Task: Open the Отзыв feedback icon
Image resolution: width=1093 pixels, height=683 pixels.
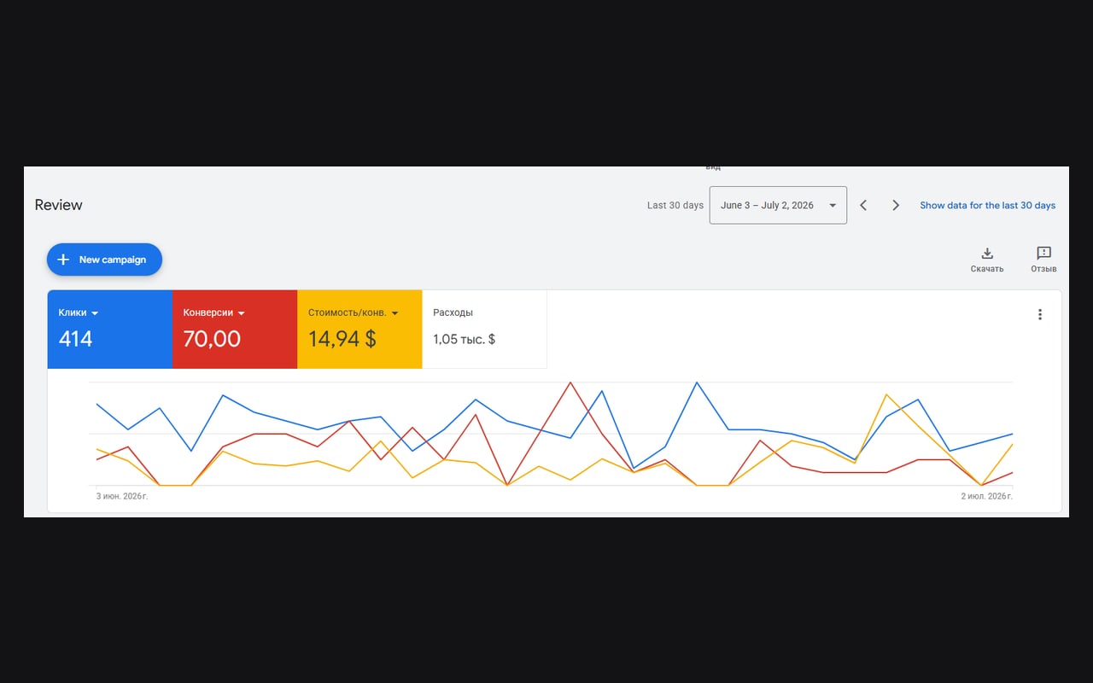Action: (1043, 260)
